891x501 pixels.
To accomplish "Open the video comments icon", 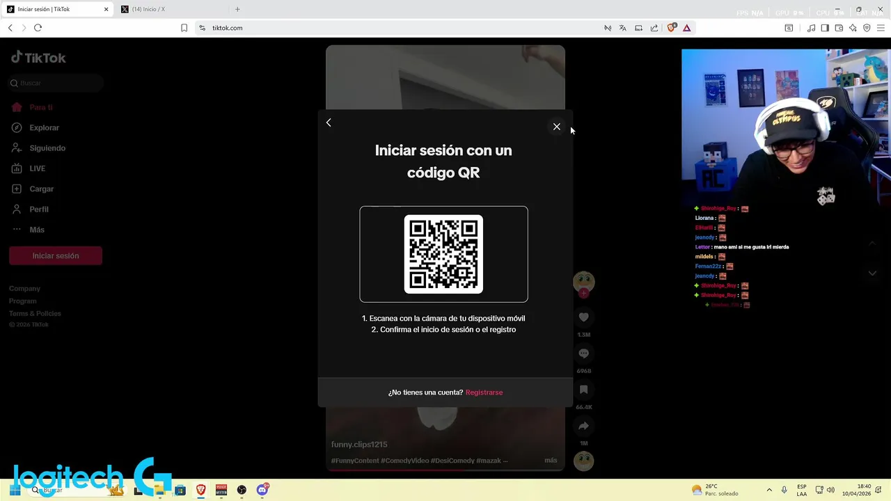I will pyautogui.click(x=583, y=353).
